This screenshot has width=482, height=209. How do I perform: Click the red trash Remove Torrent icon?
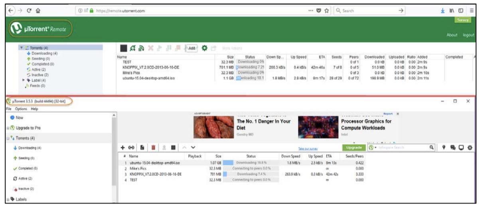153,148
